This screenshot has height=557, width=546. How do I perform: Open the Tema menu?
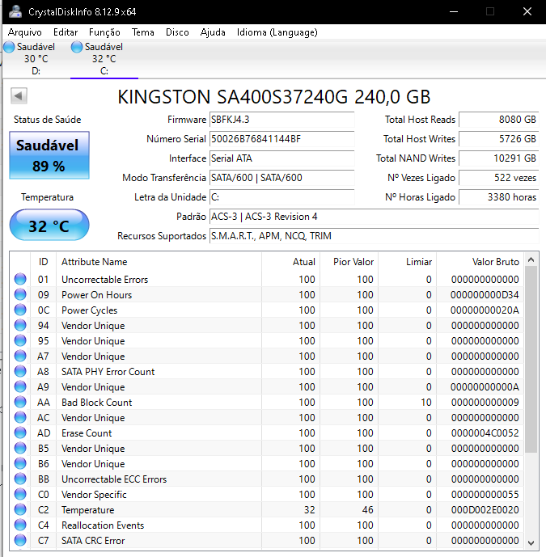(143, 32)
